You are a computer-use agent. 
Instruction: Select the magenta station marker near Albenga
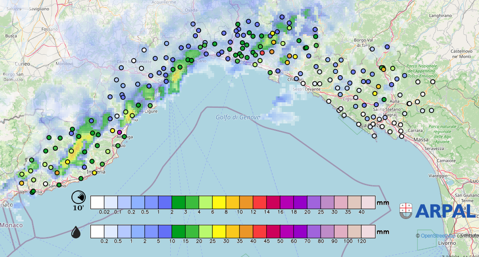(119, 133)
